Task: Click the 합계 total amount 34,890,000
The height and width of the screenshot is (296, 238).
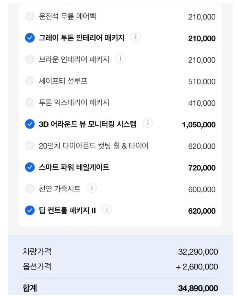Action: click(198, 288)
